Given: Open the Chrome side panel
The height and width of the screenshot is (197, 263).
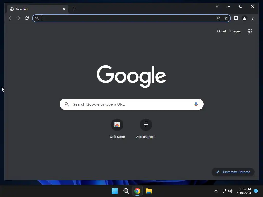Looking at the screenshot, I should (x=236, y=18).
